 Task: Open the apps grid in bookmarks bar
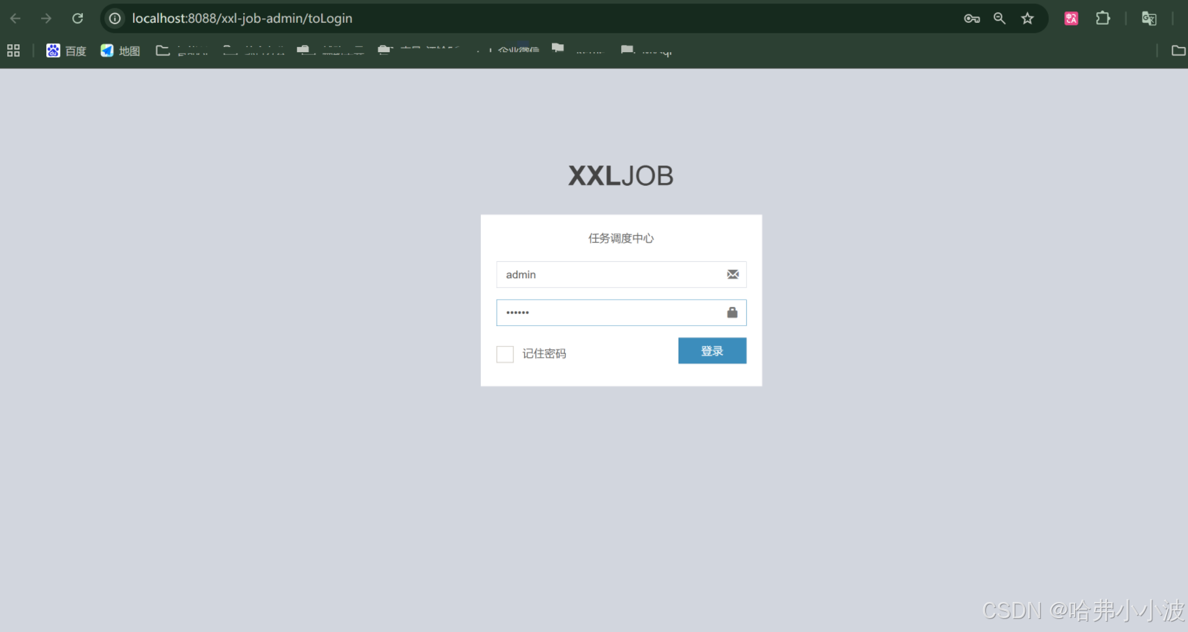click(14, 50)
